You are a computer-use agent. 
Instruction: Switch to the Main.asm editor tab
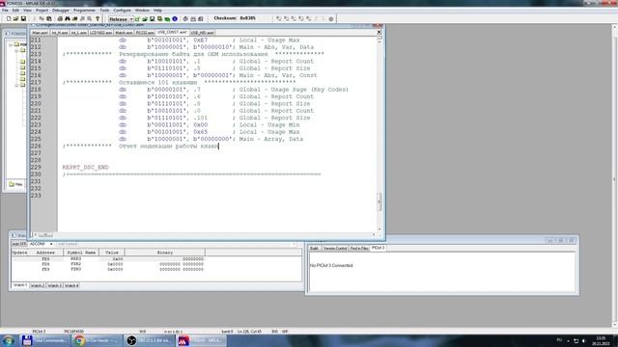(x=41, y=33)
